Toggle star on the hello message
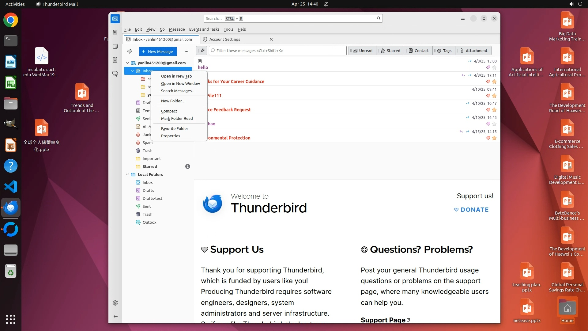 pyautogui.click(x=494, y=67)
